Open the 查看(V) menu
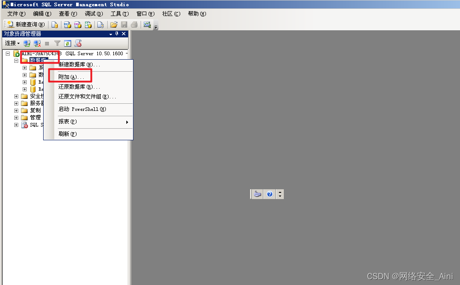The image size is (460, 285). [68, 14]
